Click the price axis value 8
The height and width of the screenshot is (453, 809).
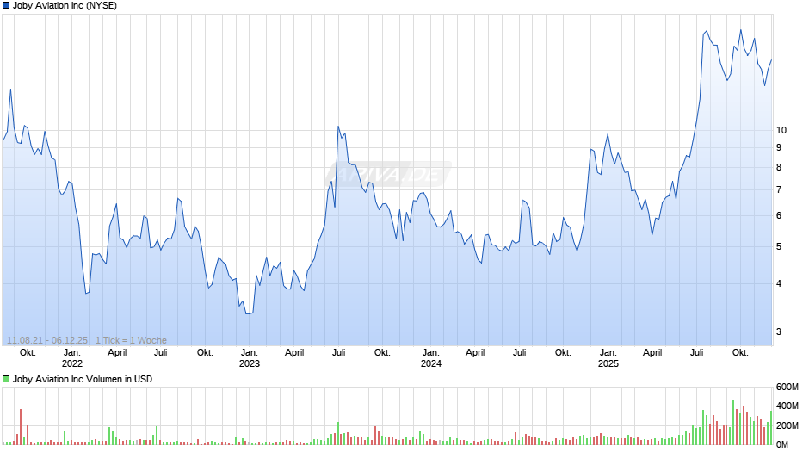coord(779,167)
